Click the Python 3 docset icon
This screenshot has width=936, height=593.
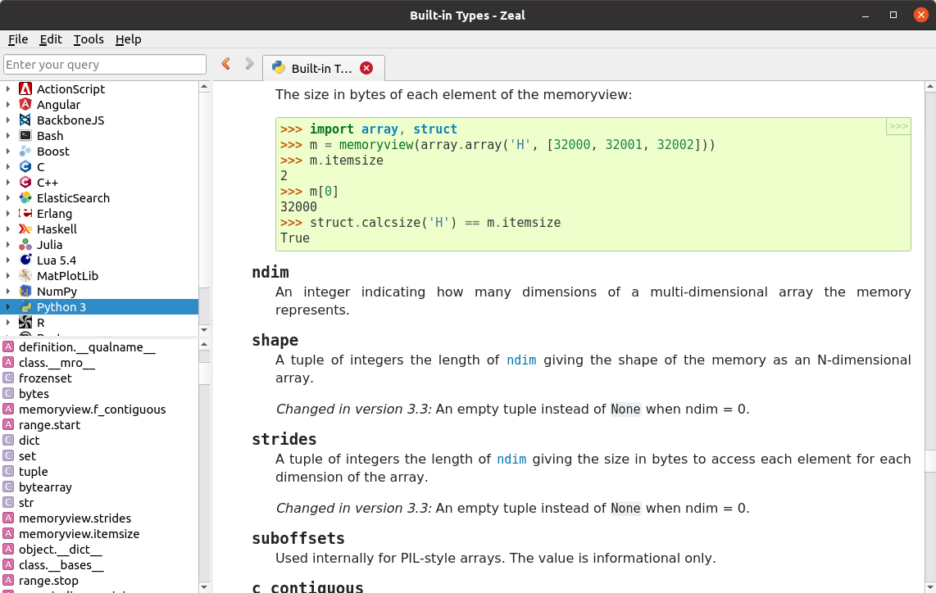25,306
